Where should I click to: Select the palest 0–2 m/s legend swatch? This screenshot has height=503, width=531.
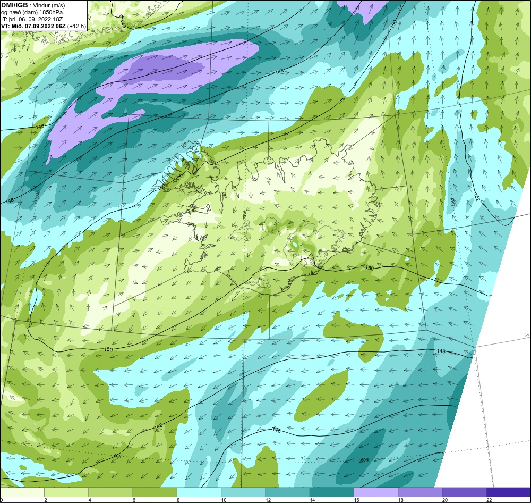[x=22, y=492]
